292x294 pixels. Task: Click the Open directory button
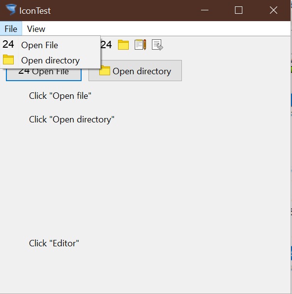pos(135,71)
